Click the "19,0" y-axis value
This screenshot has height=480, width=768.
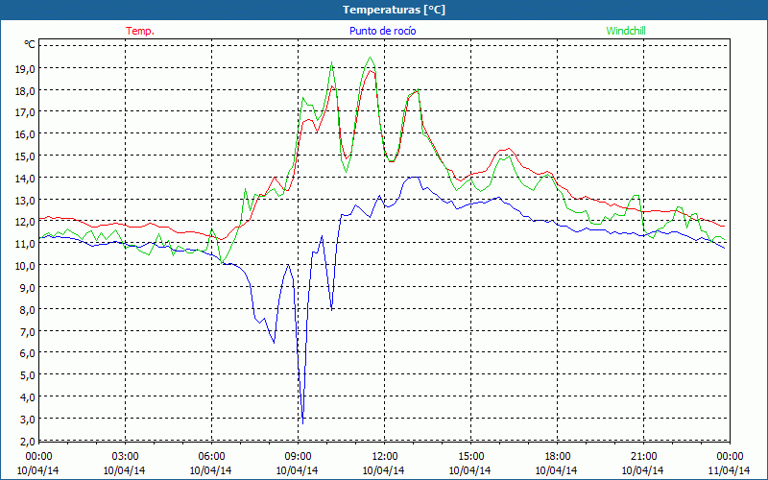25,68
